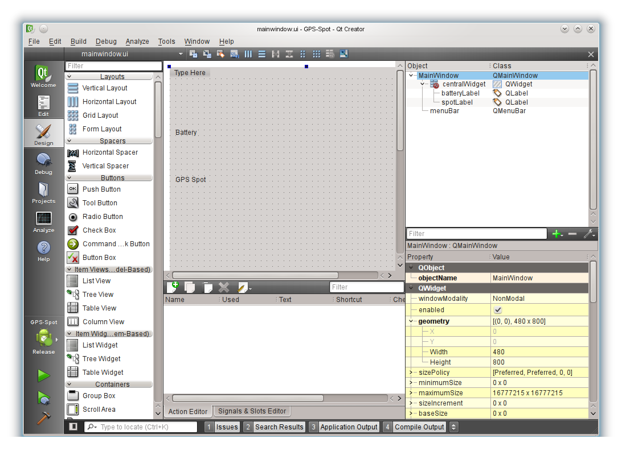Click the delete action X icon

click(224, 287)
